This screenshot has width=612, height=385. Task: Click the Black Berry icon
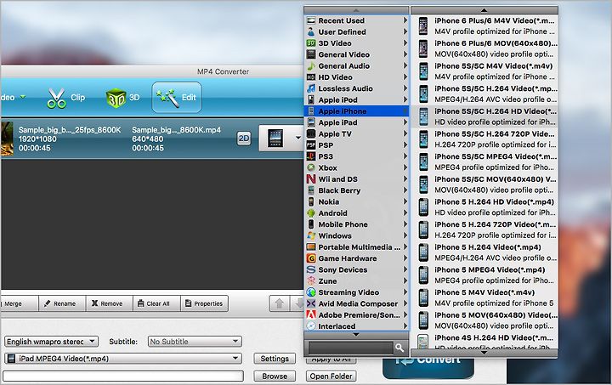(311, 190)
